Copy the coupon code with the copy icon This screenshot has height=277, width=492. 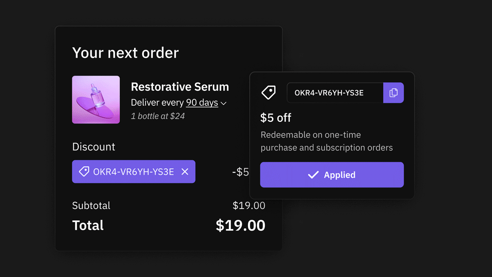tap(394, 93)
